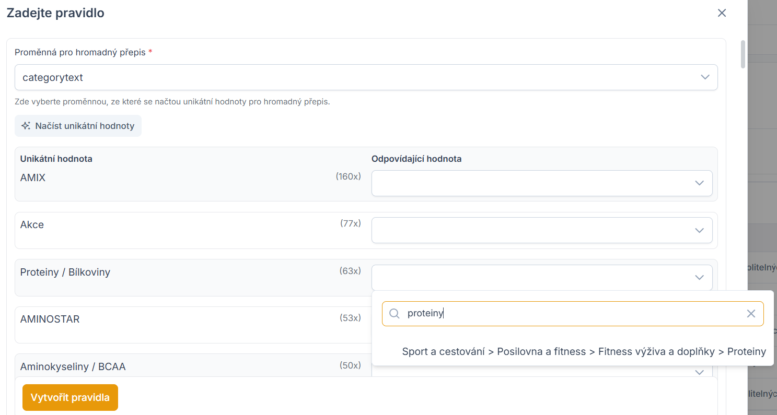Image resolution: width=777 pixels, height=415 pixels.
Task: Click the magnifier icon in search box
Action: pos(395,314)
